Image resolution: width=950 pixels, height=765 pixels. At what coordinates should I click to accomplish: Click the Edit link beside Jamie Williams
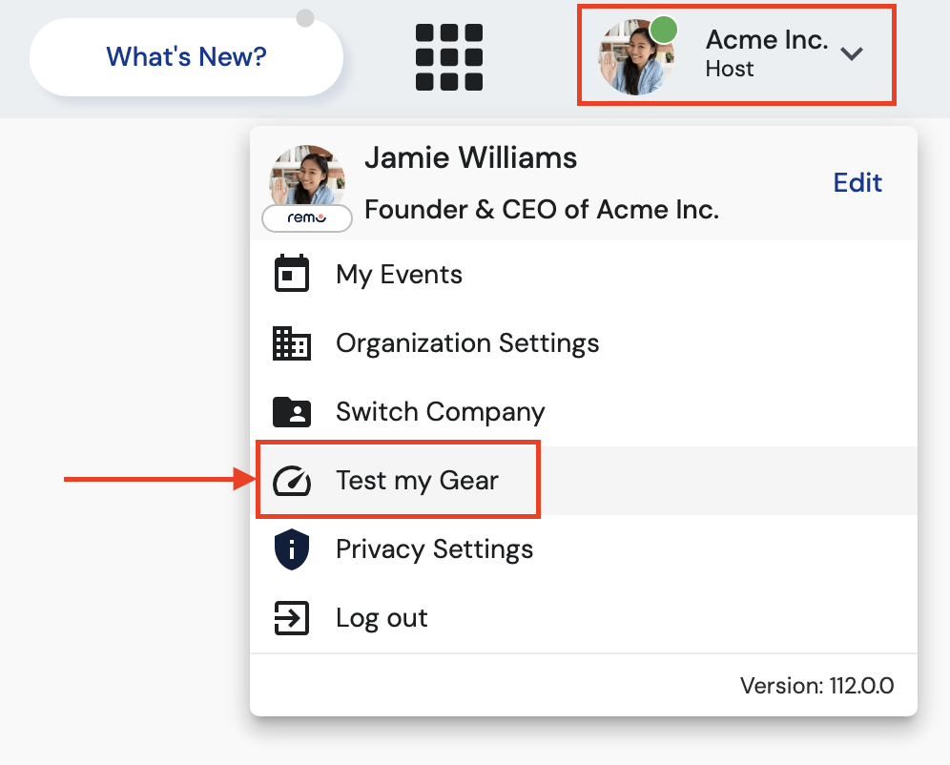point(857,182)
